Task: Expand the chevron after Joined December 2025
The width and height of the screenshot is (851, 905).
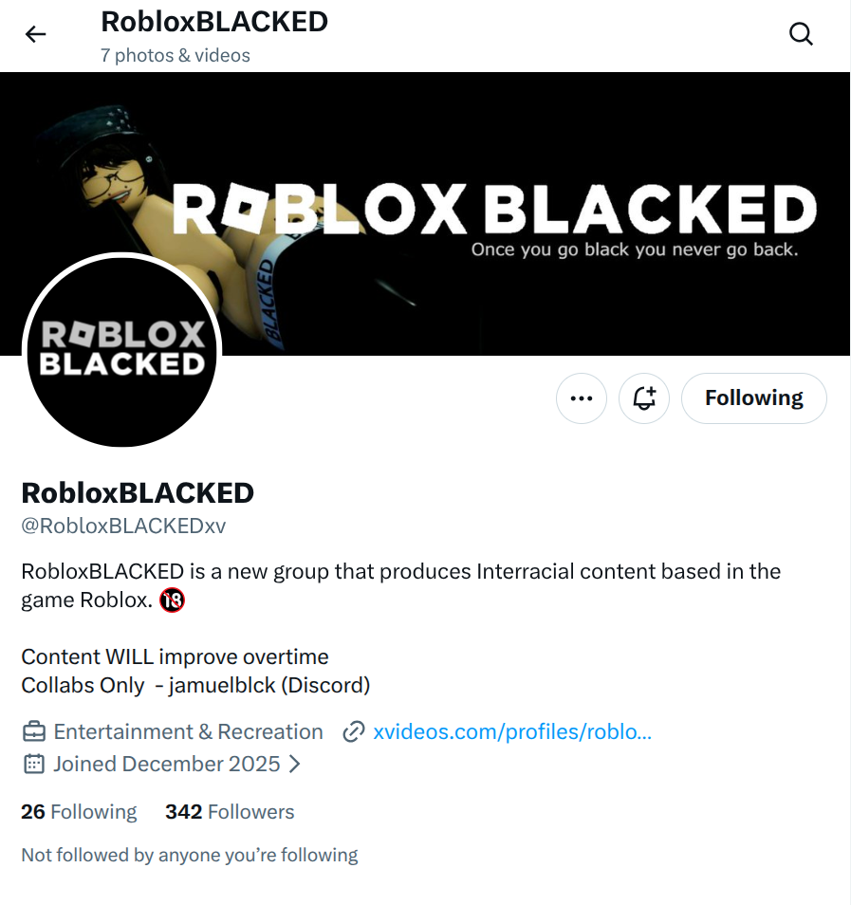Action: 294,765
